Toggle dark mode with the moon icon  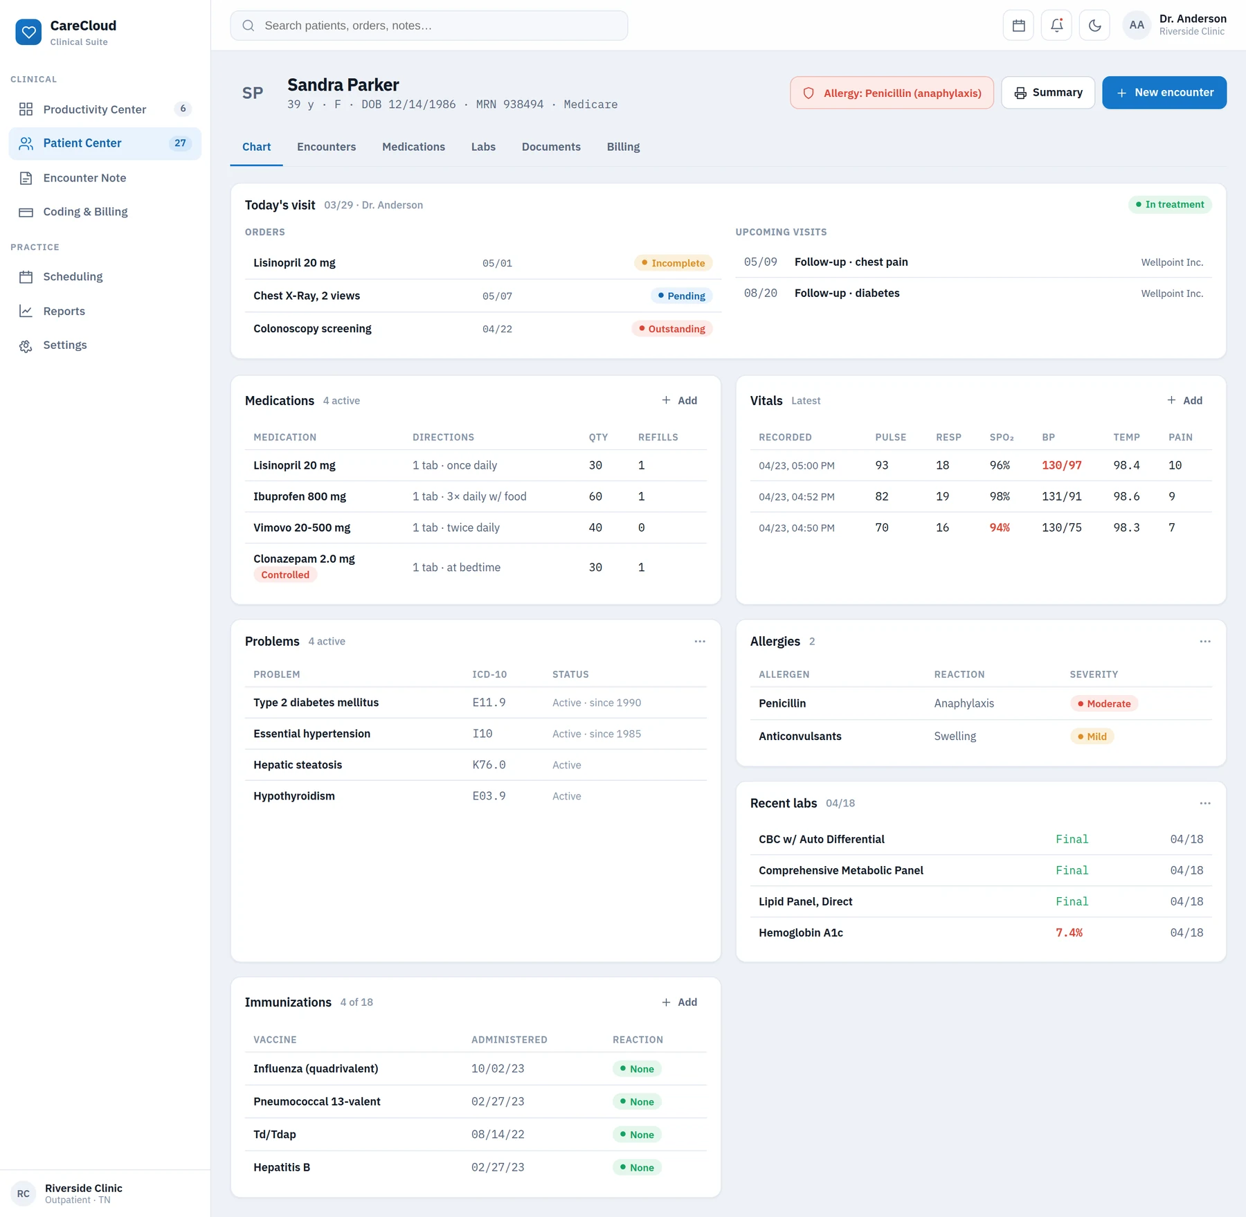pyautogui.click(x=1094, y=26)
